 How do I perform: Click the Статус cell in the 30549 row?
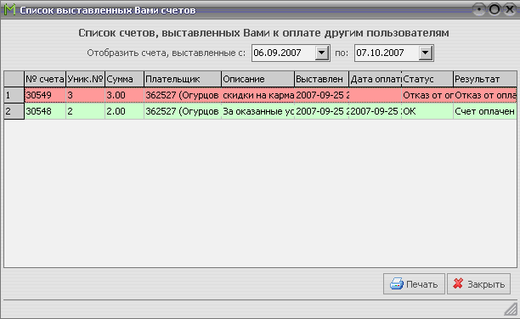427,95
